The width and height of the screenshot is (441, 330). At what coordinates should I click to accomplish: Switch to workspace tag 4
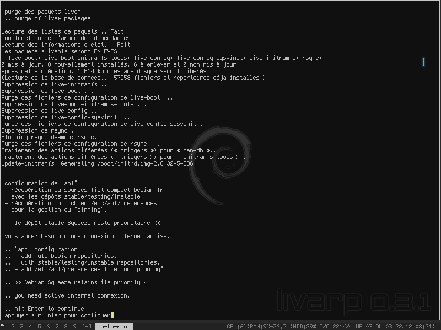point(30,327)
